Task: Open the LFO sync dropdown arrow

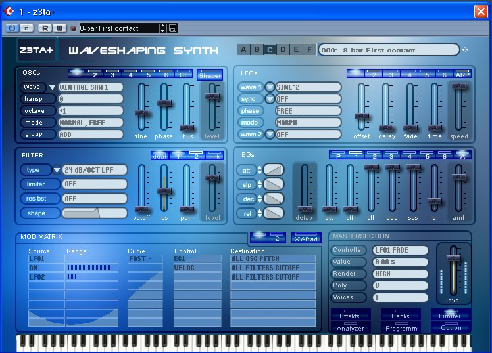Action: point(270,99)
